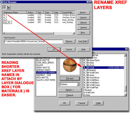Click the Browse... button
The height and width of the screenshot is (113, 131).
(70, 41)
